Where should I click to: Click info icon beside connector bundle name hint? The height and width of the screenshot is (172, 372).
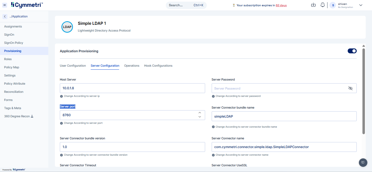(213, 127)
